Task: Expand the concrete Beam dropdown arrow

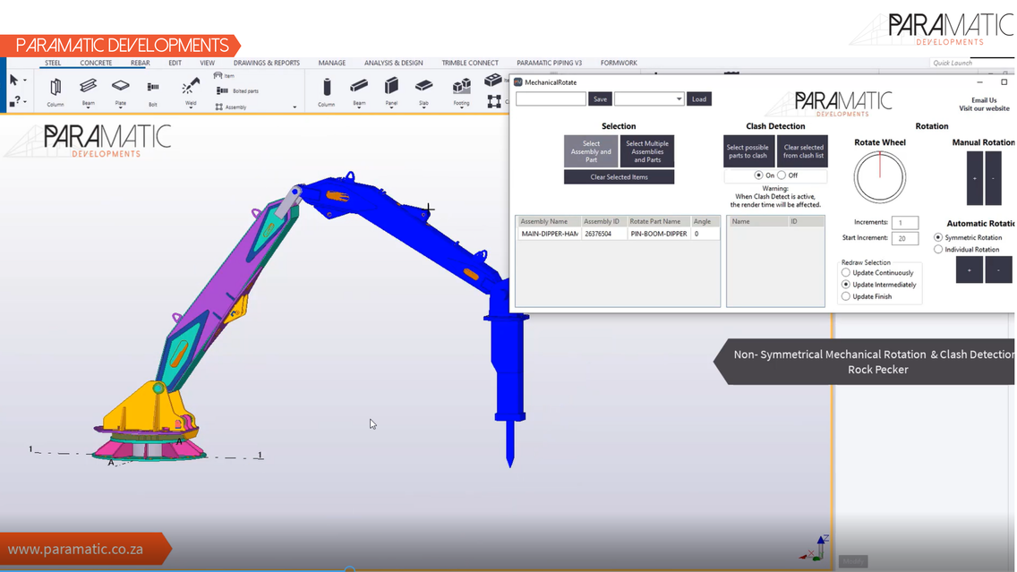Action: (359, 107)
